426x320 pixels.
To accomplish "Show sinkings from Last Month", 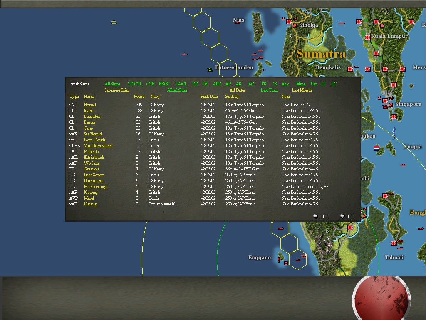I will tap(302, 90).
